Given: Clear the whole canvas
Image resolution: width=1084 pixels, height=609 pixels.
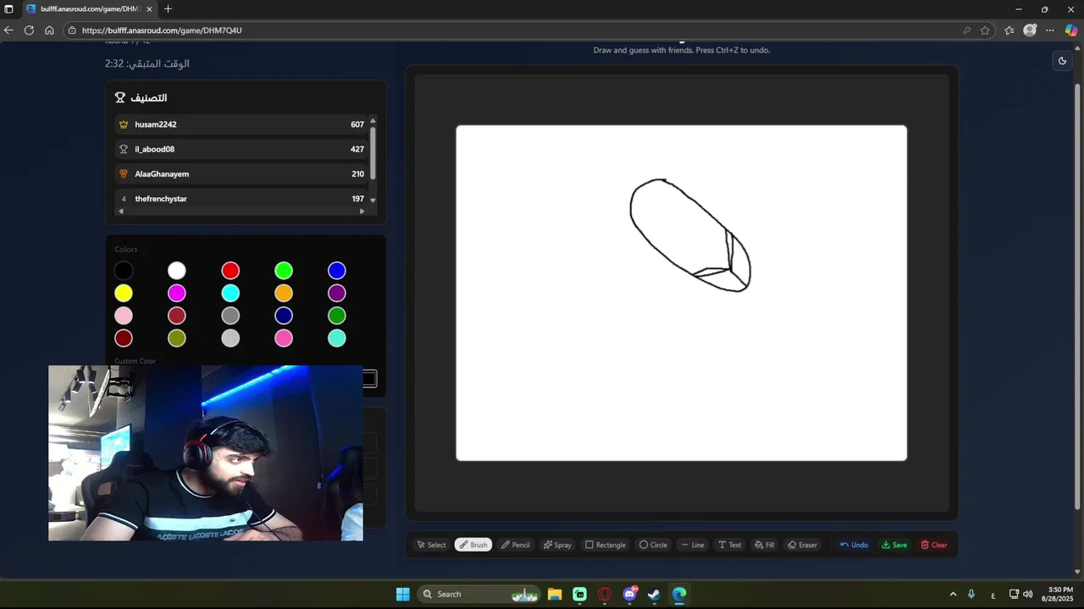Looking at the screenshot, I should tap(934, 545).
